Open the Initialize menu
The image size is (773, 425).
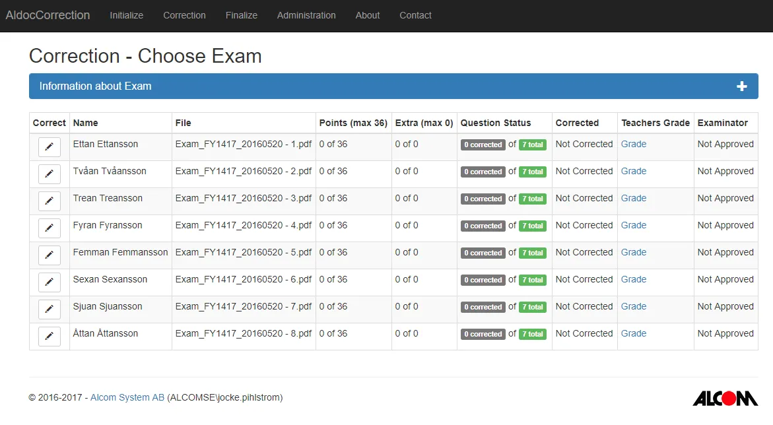point(126,15)
